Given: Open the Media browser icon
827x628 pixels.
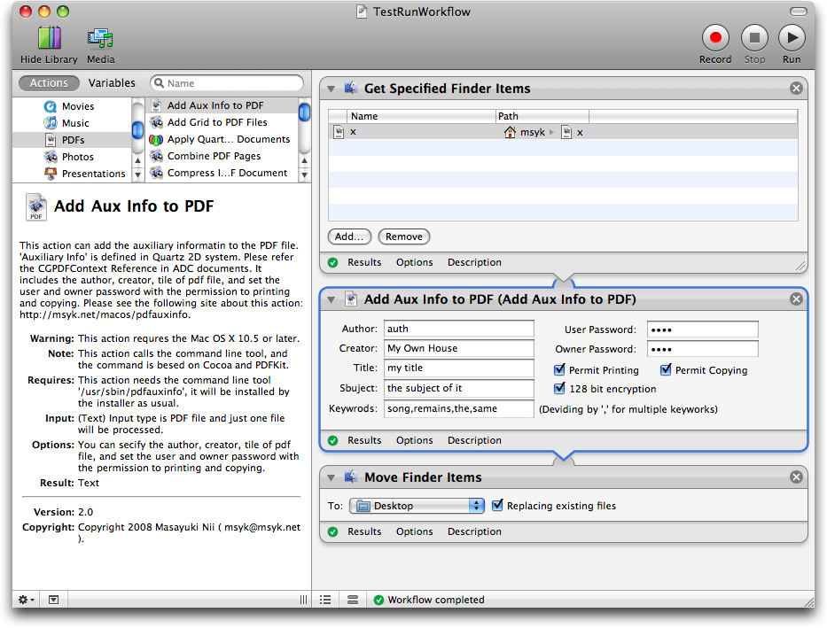Looking at the screenshot, I should 100,38.
